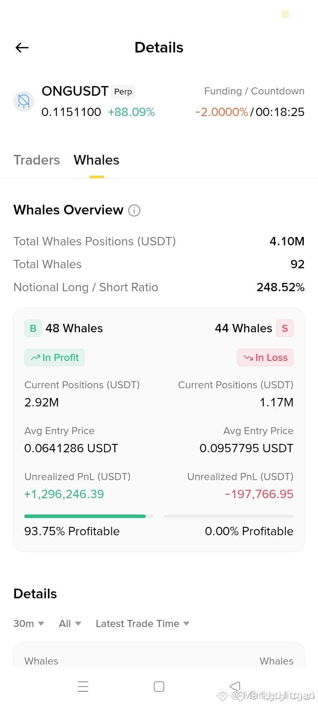This screenshot has height=706, width=318.
Task: Switch to the Traders tab
Action: pyautogui.click(x=37, y=160)
